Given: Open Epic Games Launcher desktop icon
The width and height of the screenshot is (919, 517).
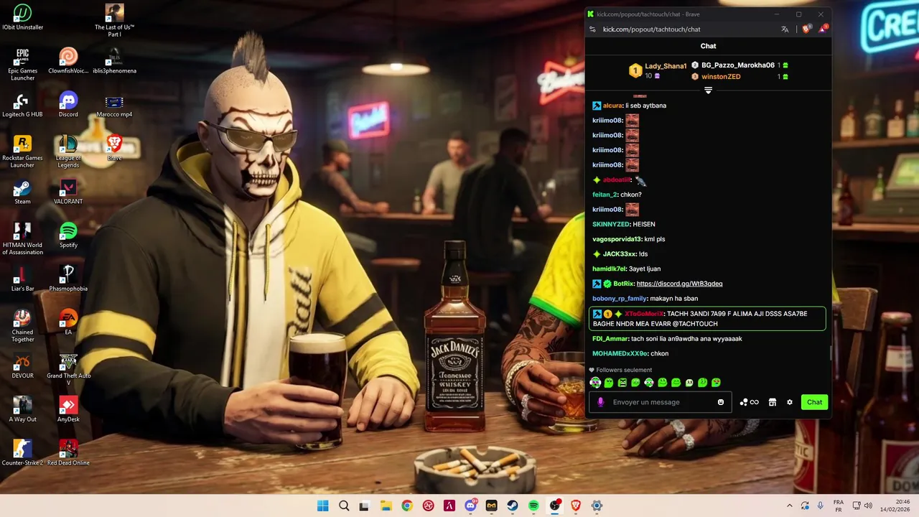Looking at the screenshot, I should click(x=22, y=65).
